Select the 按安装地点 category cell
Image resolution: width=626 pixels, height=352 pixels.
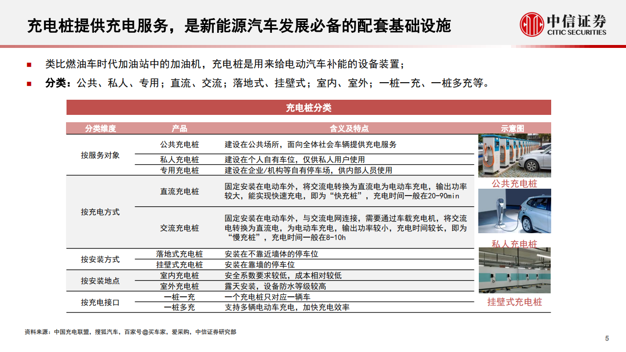[100, 281]
